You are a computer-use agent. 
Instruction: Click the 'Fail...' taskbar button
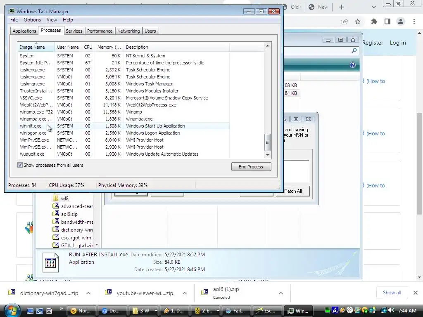(x=235, y=311)
